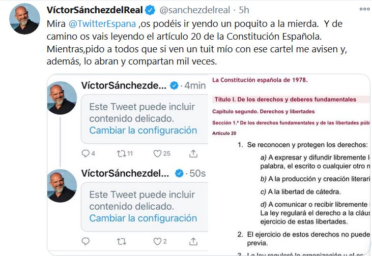Image resolution: width=372 pixels, height=256 pixels.
Task: Like the first embedded tweet with 25 likes
Action: 158,153
